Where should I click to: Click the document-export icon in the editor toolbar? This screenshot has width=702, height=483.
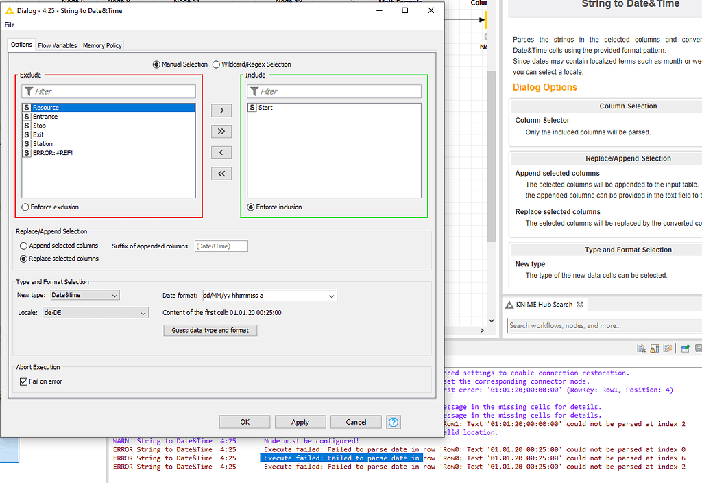point(667,348)
